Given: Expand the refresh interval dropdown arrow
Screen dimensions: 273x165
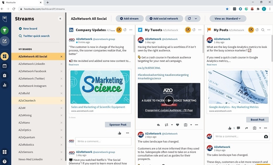Looking at the screenshot, I should tap(196, 18).
